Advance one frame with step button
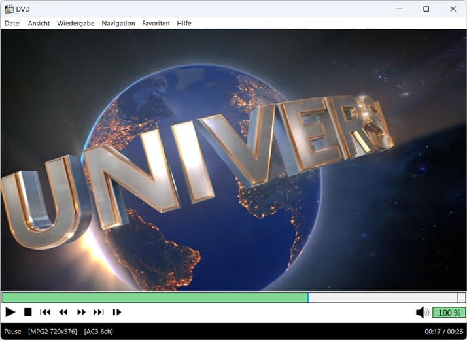Viewport: 467px width, 340px height. click(x=116, y=312)
